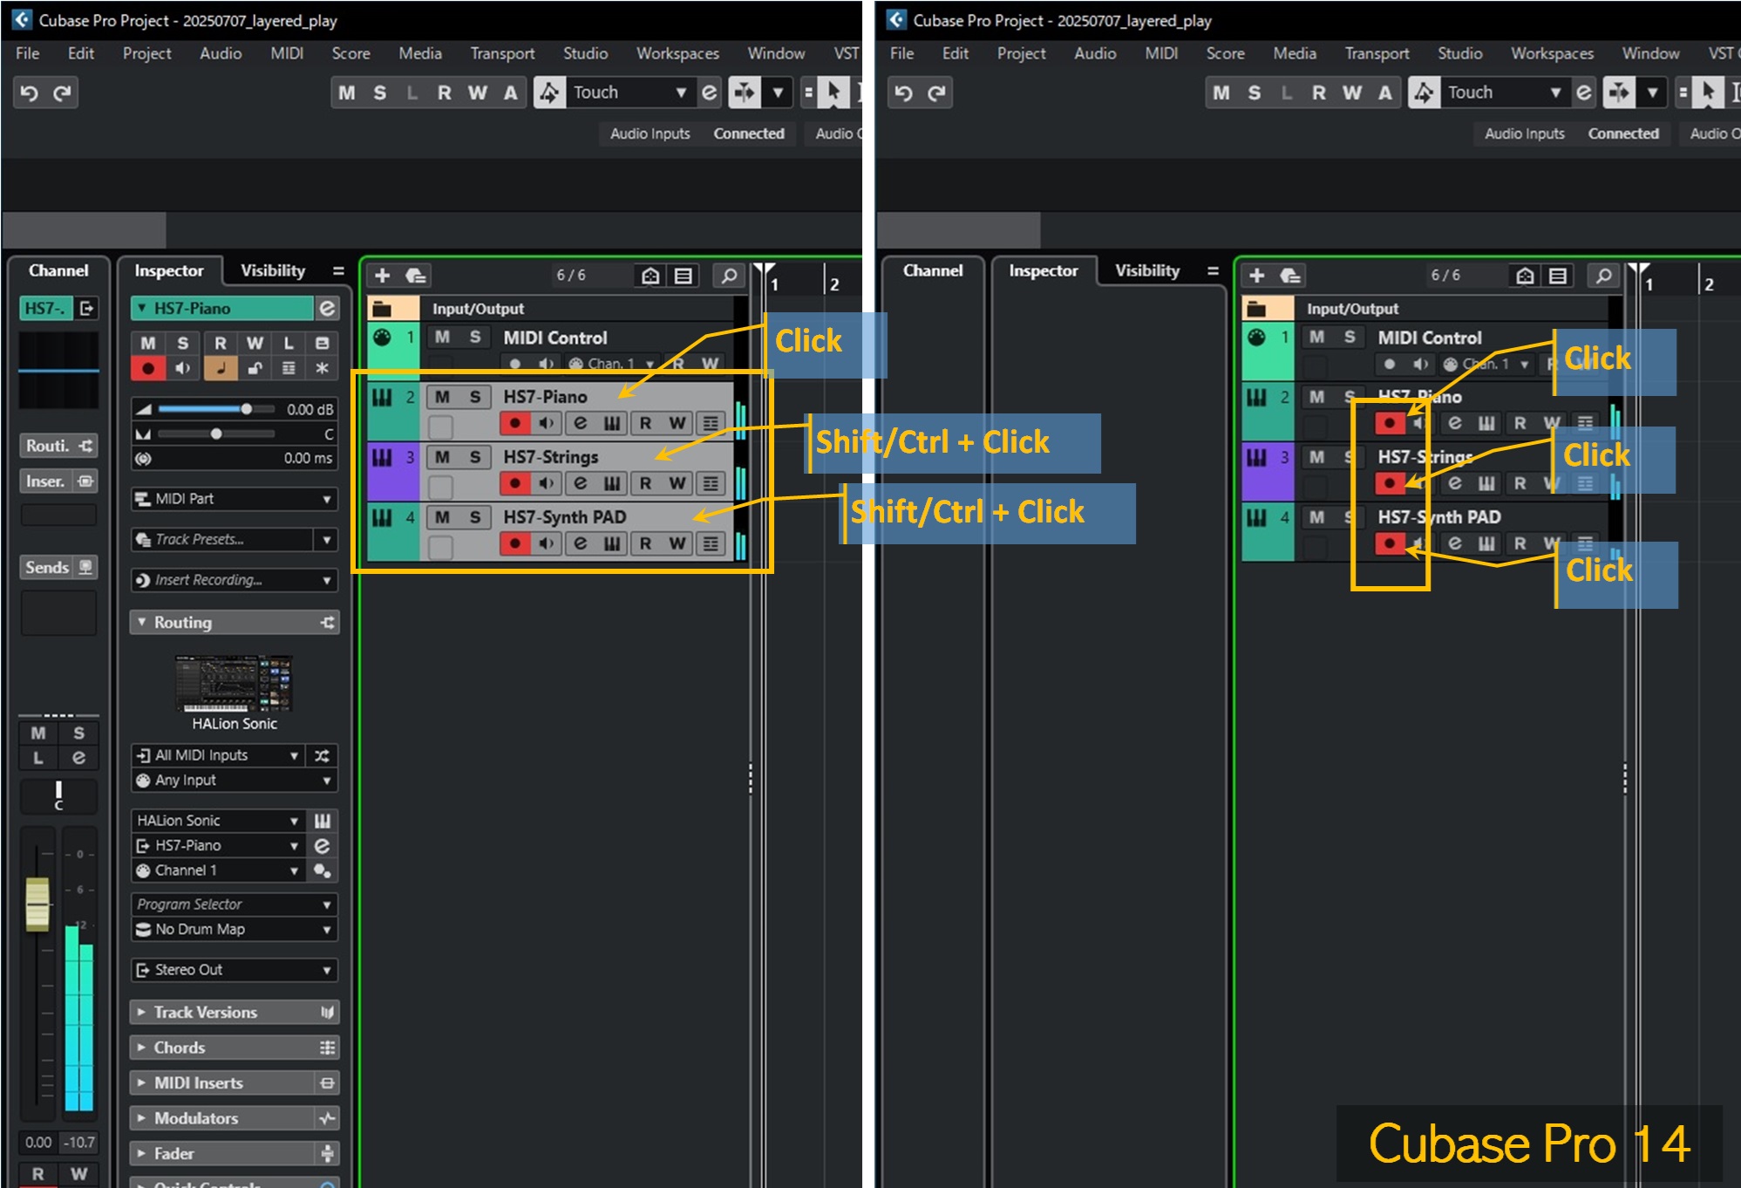Open Any Input dropdown
This screenshot has height=1188, width=1741.
[235, 781]
